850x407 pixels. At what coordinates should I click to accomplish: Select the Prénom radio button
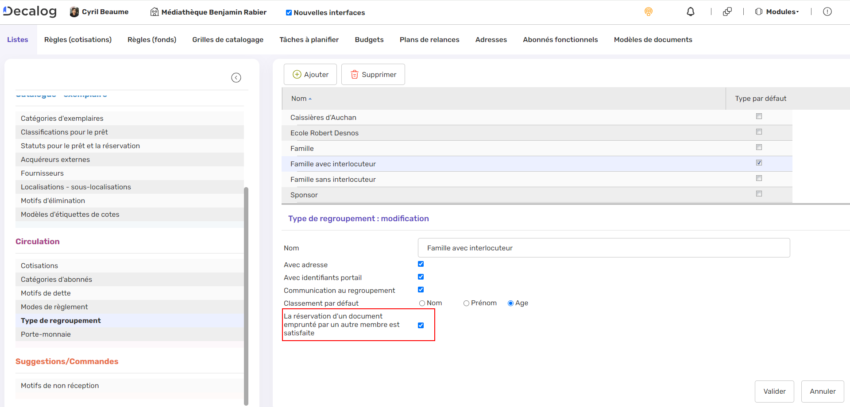[x=466, y=303]
